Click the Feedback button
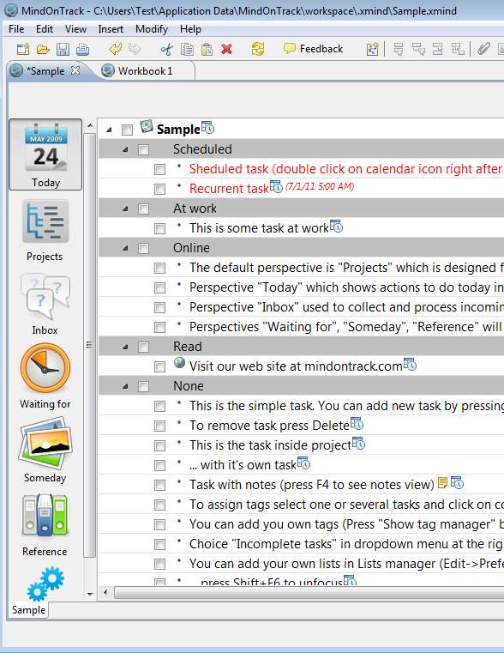The height and width of the screenshot is (653, 504). coord(313,49)
